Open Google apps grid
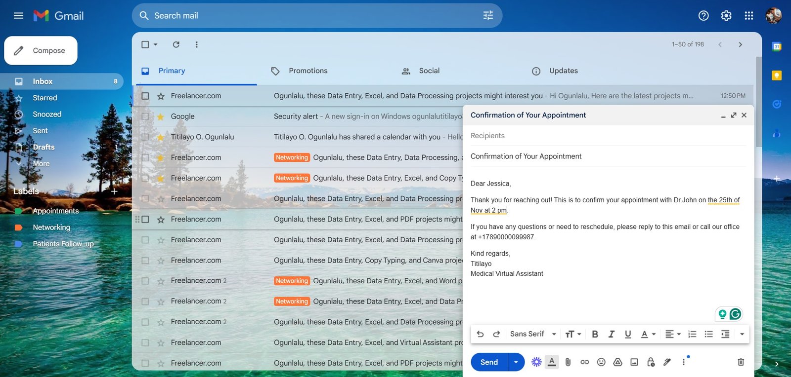The width and height of the screenshot is (791, 377). [749, 16]
